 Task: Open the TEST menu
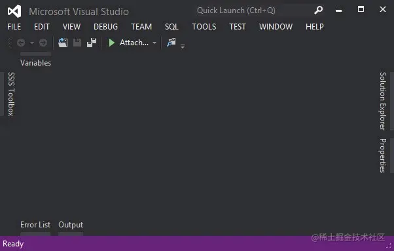coord(238,27)
